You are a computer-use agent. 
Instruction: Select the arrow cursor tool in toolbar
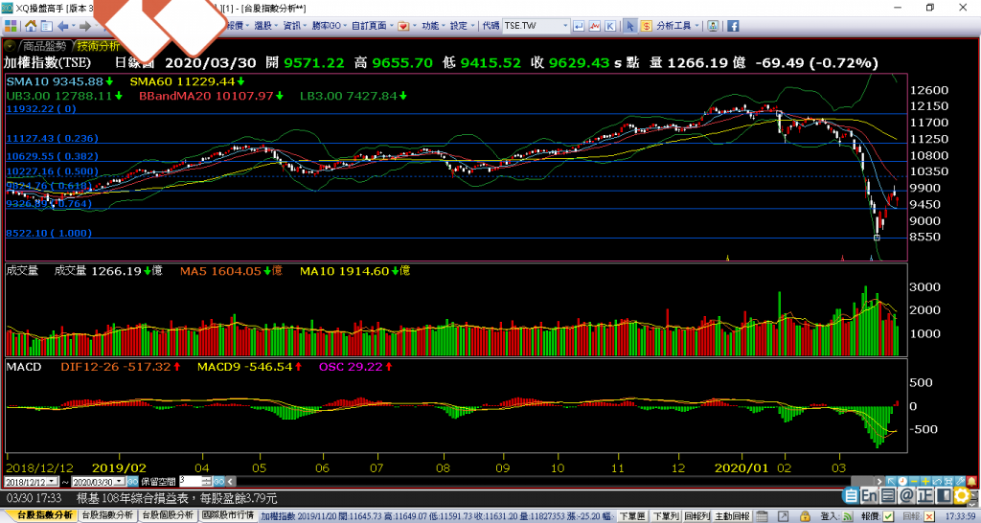[629, 26]
